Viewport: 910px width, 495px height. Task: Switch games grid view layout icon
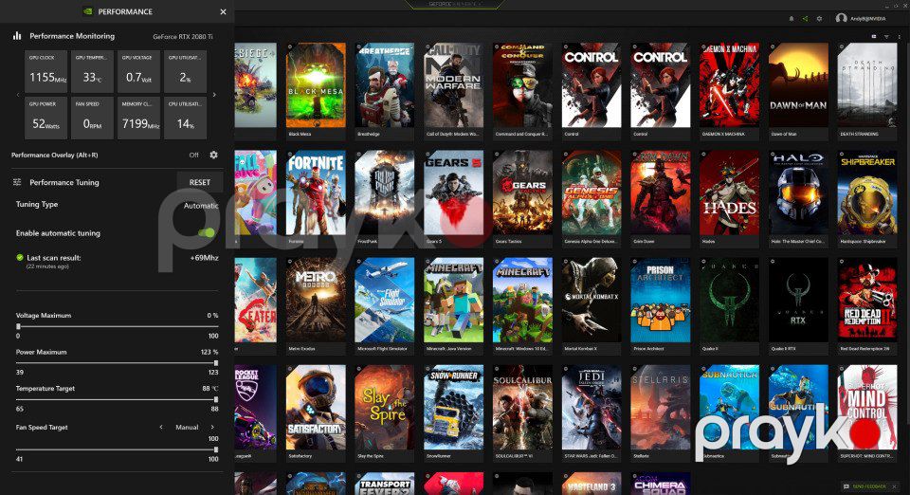(x=873, y=37)
